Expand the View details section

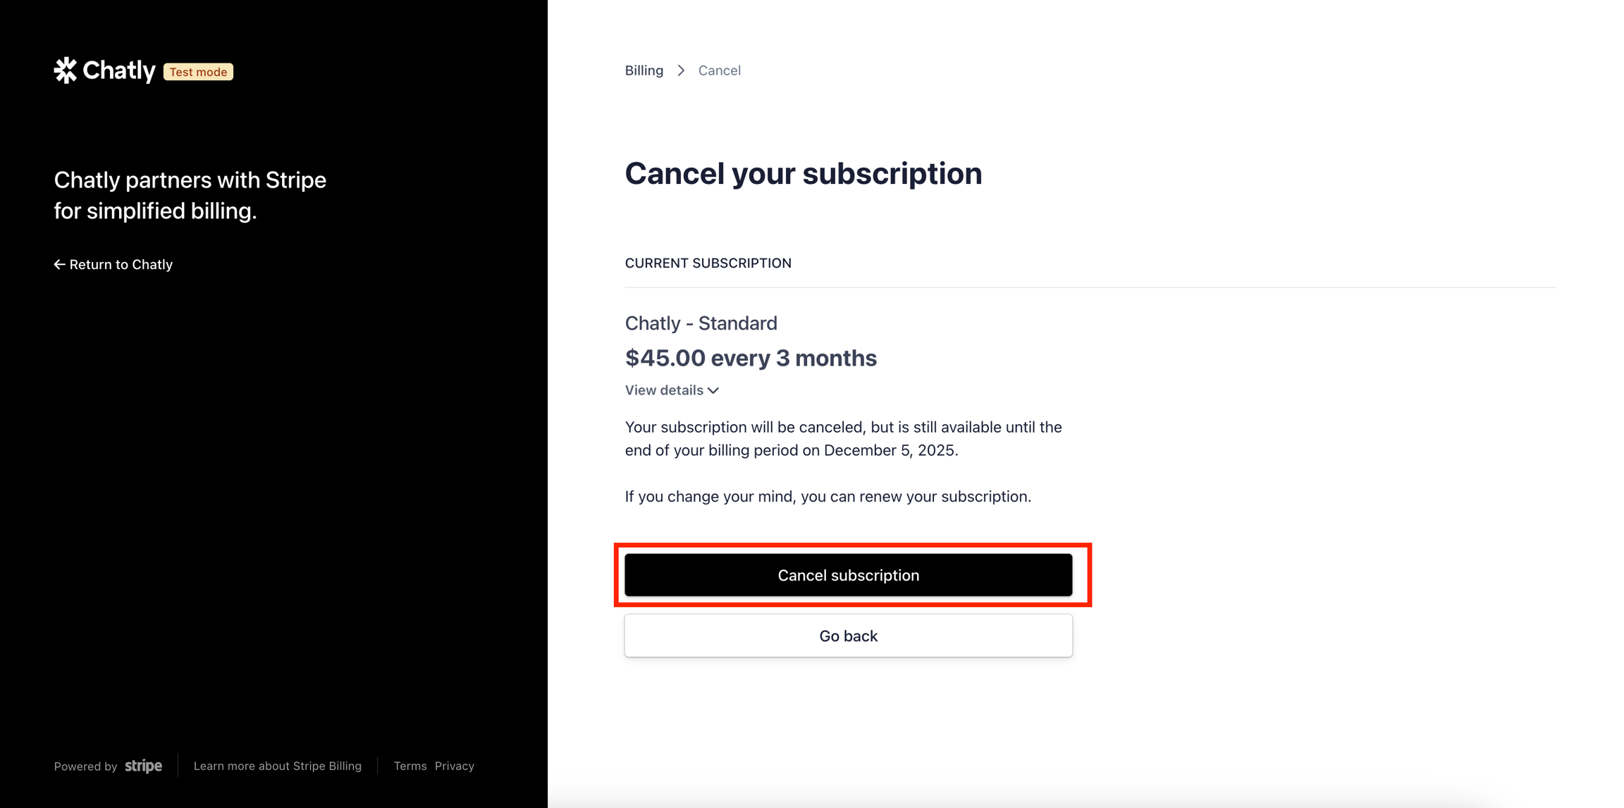click(x=664, y=390)
